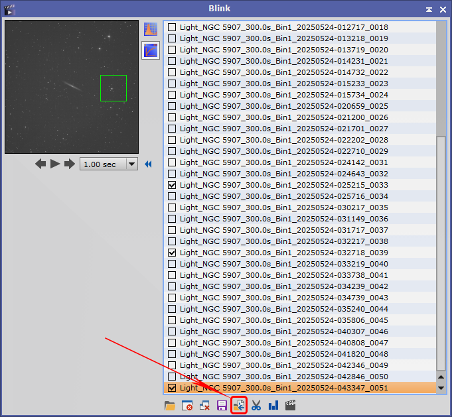The height and width of the screenshot is (417, 452).
Task: Select row Light_NGC 5907_300.0s_Bin1_20250524-035240_0044
Action: pos(300,309)
